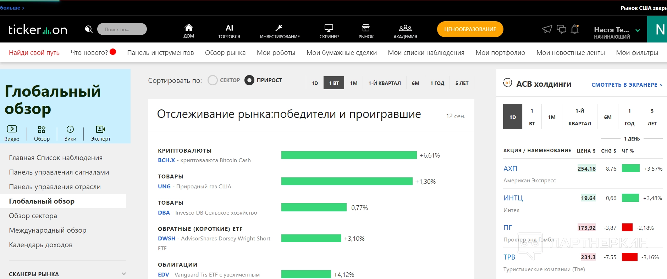
Task: Select the 1D period in market tracker
Action: [315, 83]
